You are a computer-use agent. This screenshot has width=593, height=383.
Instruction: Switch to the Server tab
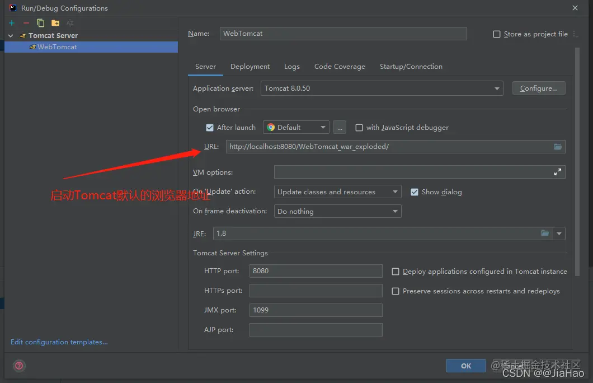pos(205,67)
